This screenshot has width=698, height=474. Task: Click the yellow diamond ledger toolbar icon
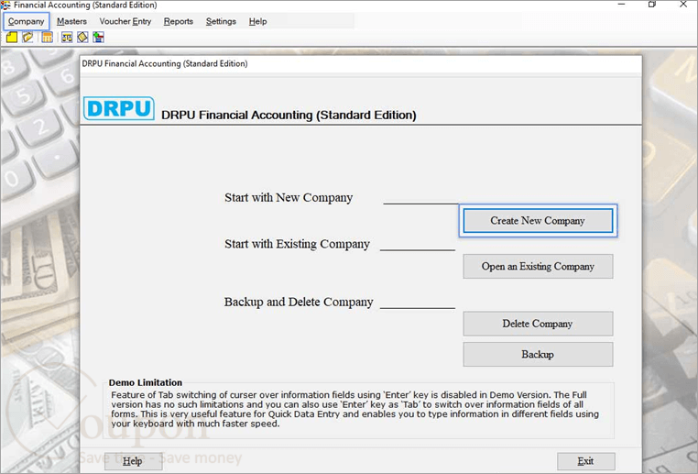coord(82,38)
